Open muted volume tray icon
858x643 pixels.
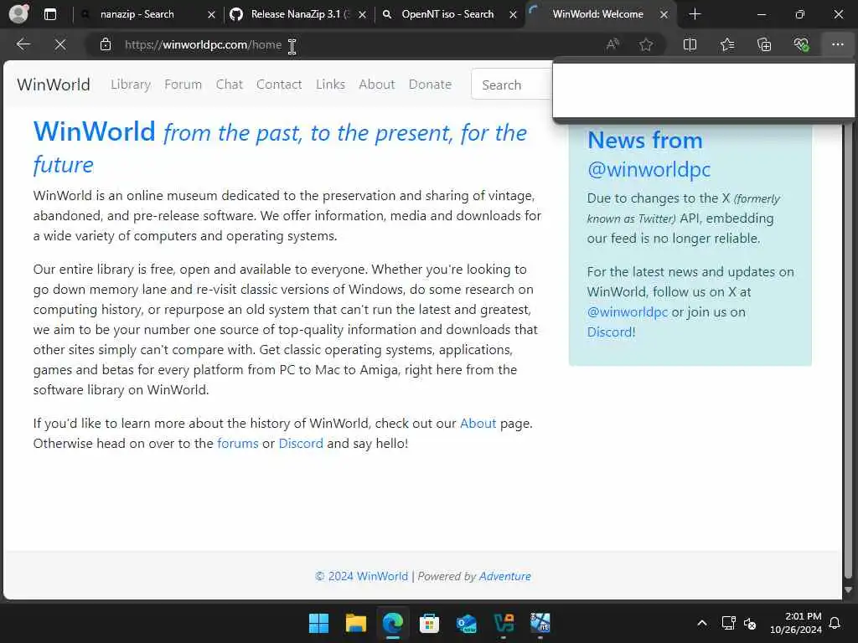point(750,623)
